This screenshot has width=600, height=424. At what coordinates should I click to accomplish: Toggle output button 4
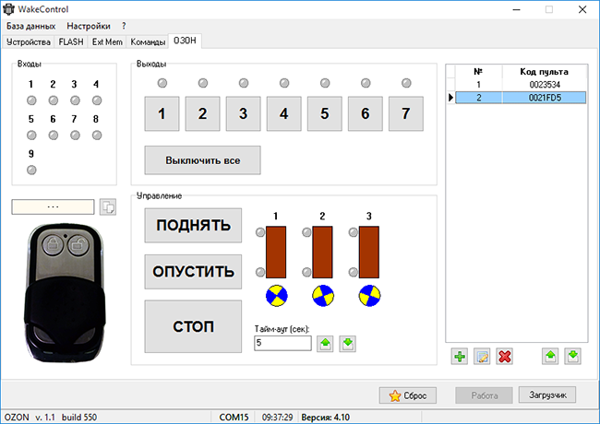[284, 113]
